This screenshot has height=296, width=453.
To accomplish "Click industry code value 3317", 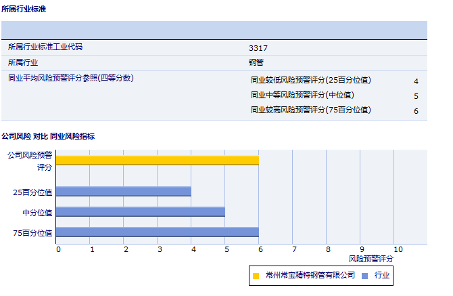I will (x=258, y=48).
